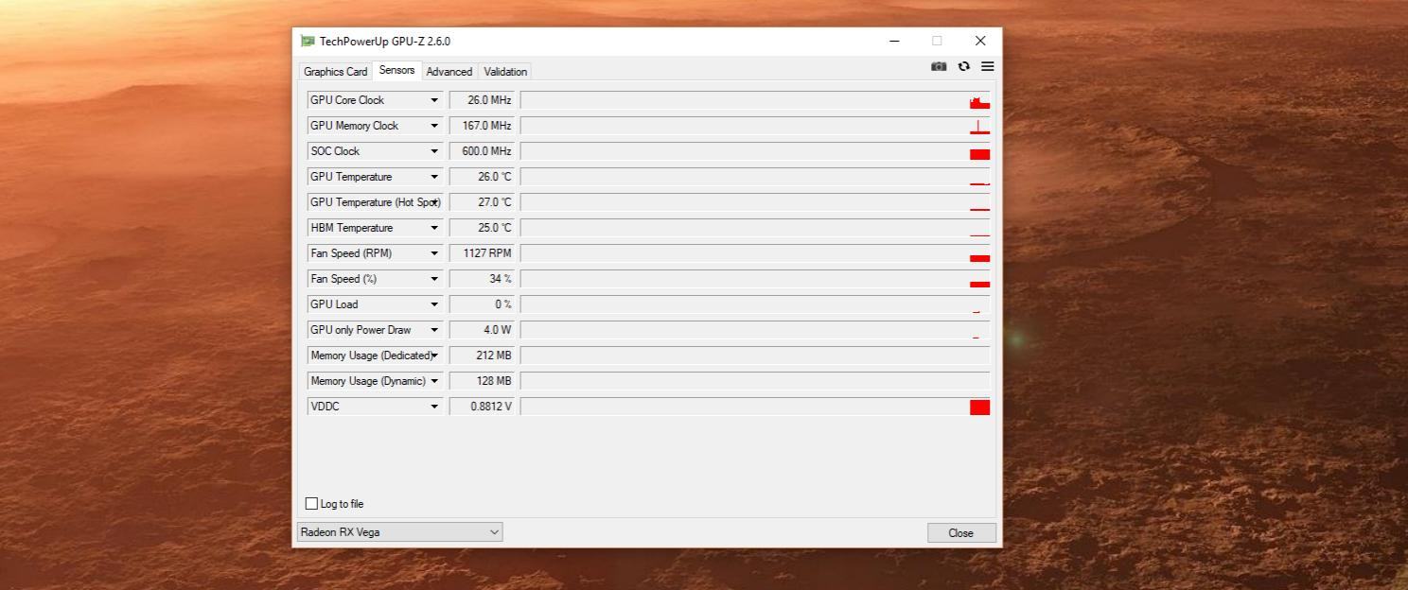Click the GPU Load history graph
The width and height of the screenshot is (1408, 590).
point(755,304)
